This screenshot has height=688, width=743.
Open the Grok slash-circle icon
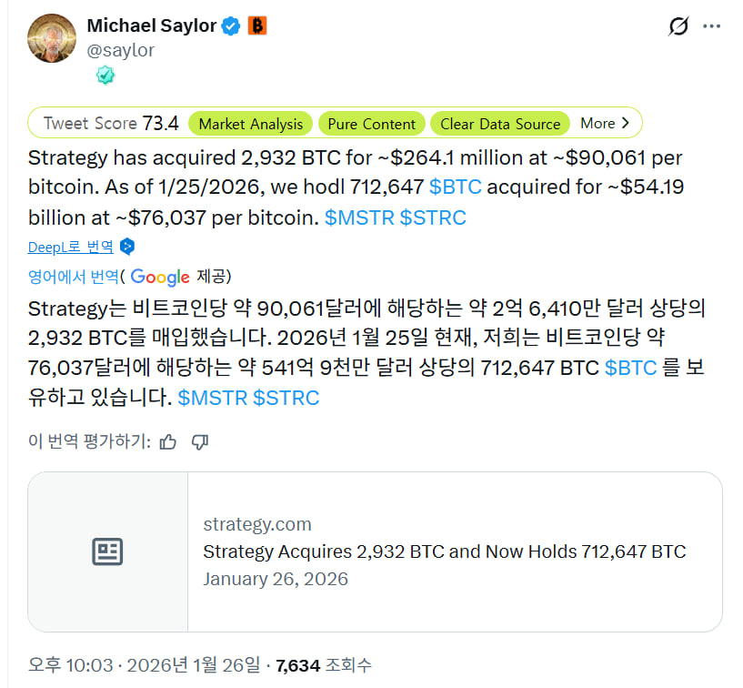[678, 26]
